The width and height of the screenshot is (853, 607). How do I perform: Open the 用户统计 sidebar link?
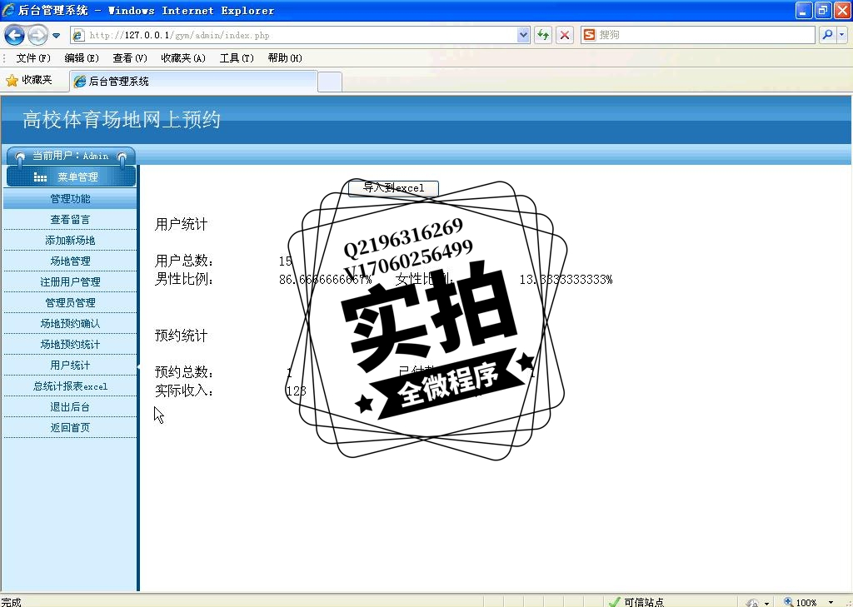[70, 365]
